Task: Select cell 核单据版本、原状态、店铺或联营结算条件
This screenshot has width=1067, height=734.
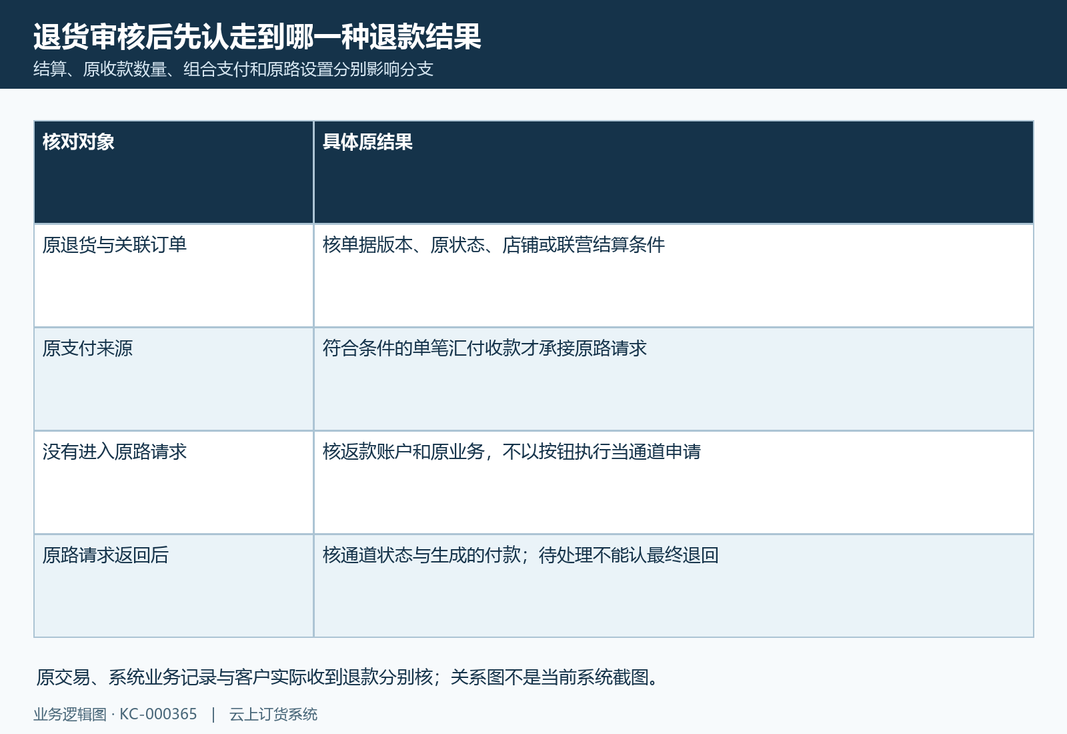Action: tap(674, 276)
